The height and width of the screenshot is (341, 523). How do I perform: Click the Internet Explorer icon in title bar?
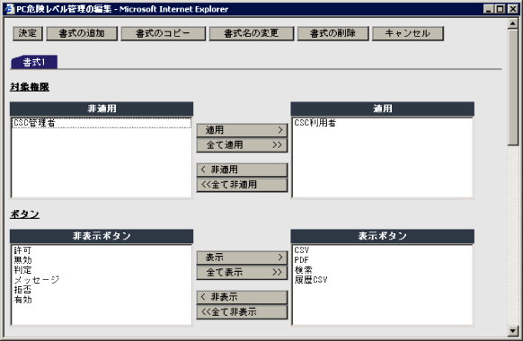(x=10, y=9)
